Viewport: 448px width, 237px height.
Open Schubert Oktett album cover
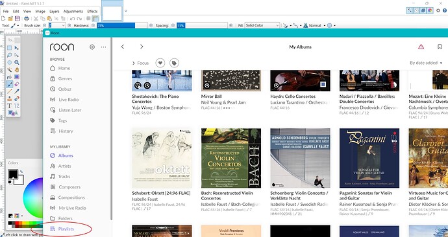(x=162, y=158)
